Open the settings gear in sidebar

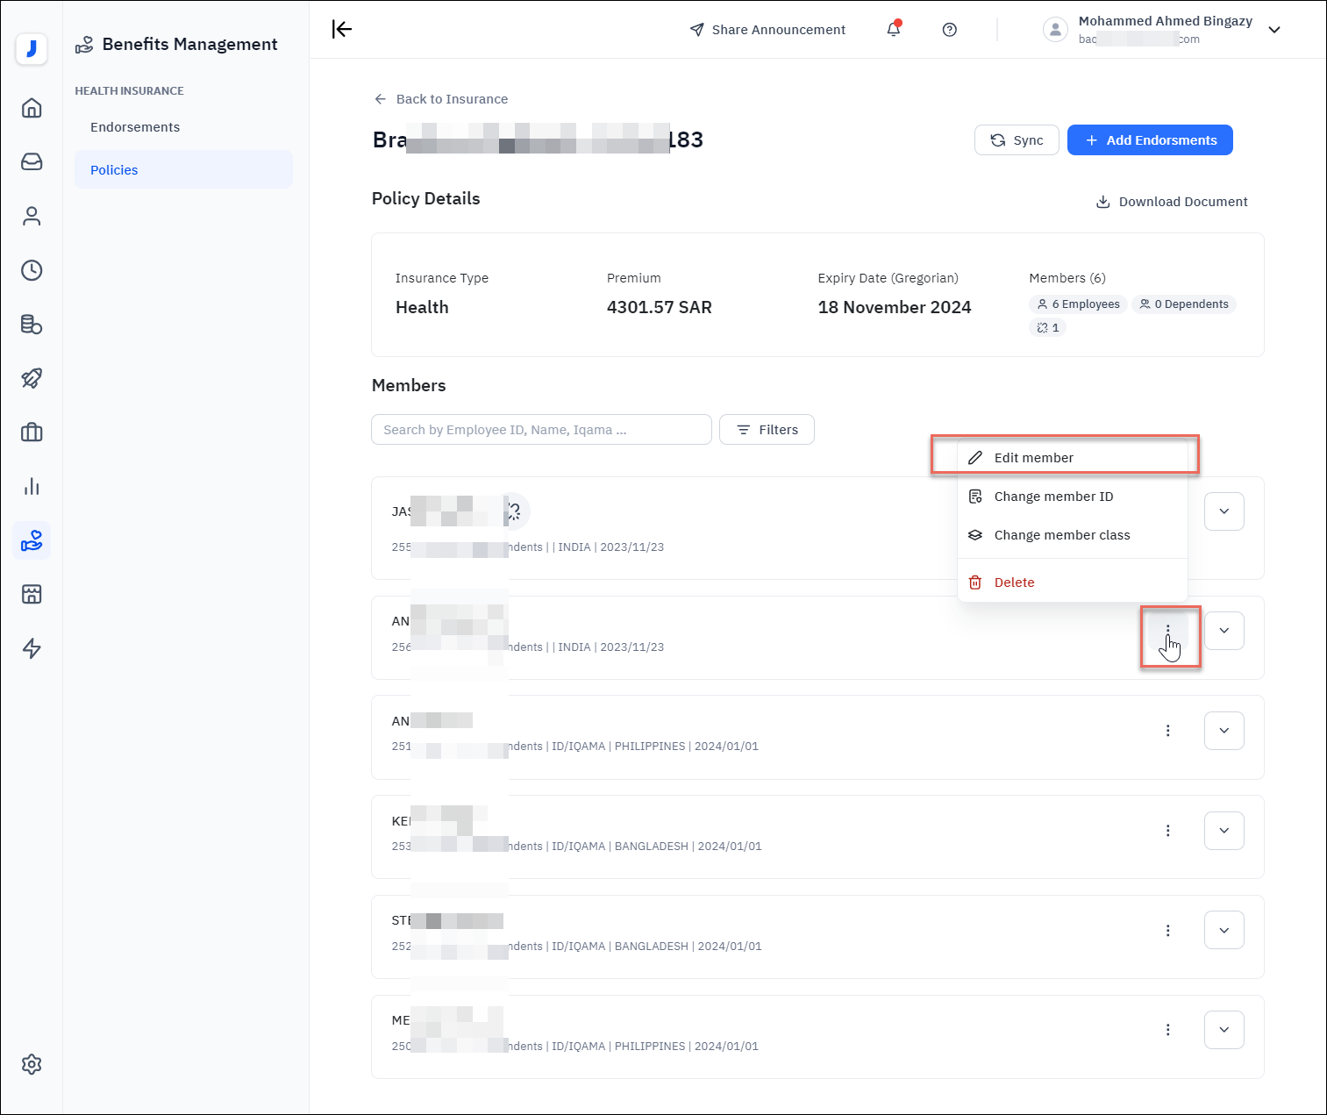[x=32, y=1064]
